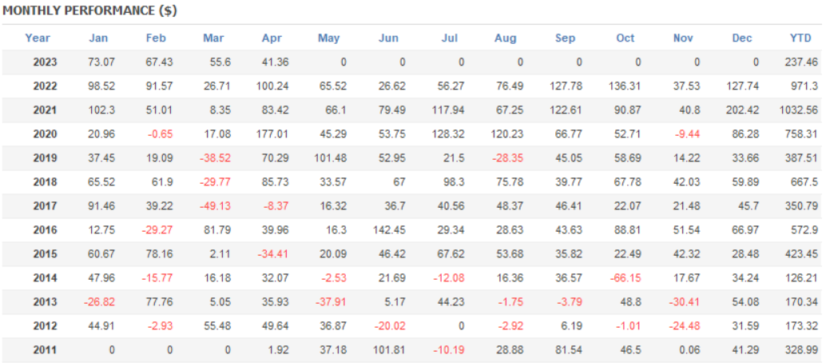
Task: Select the 2023 year row label
Action: tap(46, 62)
